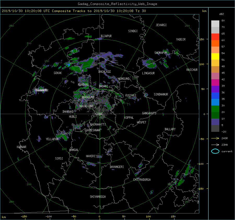Click the CHITRADURGA city label

[x=142, y=180]
